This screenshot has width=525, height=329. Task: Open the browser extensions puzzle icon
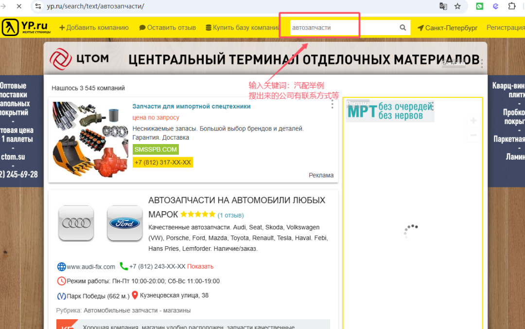511,6
